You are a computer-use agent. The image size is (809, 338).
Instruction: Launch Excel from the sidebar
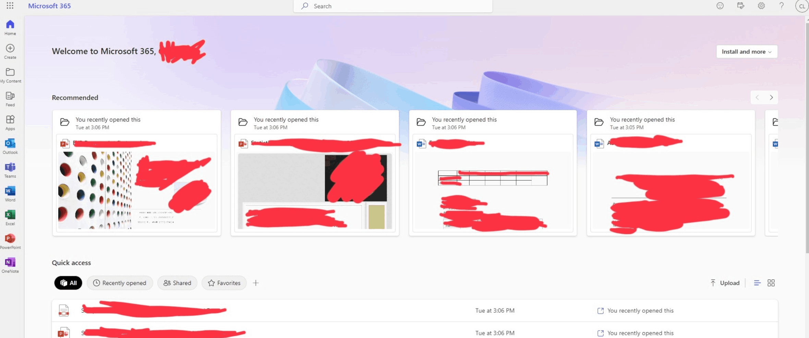[x=10, y=218]
